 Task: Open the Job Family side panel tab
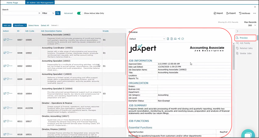point(245,43)
